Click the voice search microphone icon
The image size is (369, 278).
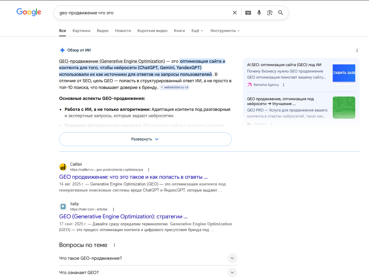[259, 12]
